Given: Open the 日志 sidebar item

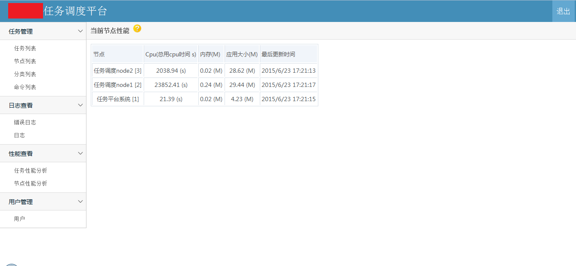Looking at the screenshot, I should tap(19, 135).
